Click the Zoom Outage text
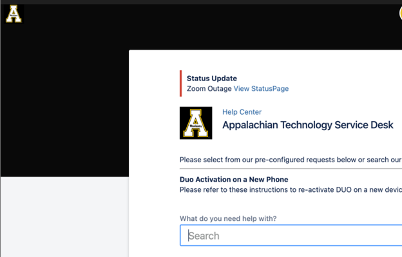Screen dimensions: 402x257 [x=209, y=89]
